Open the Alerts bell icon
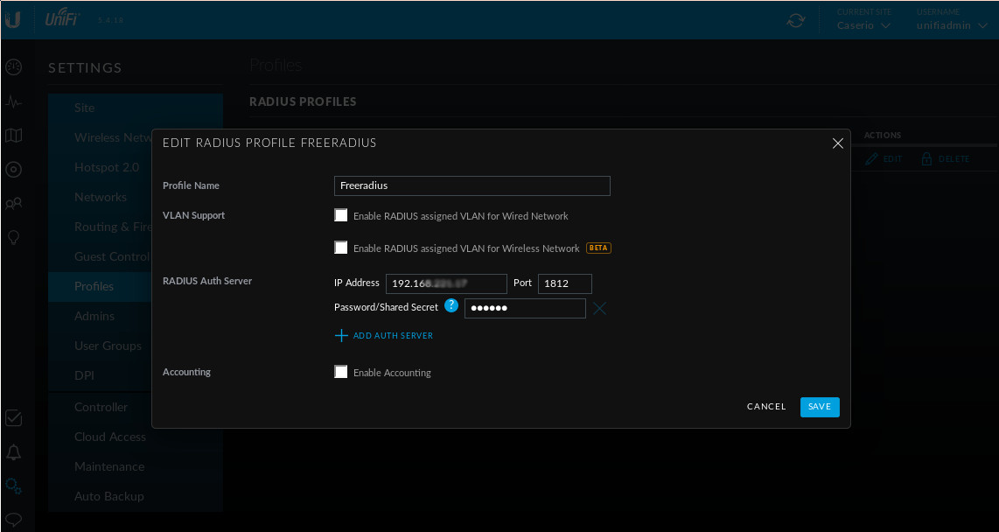This screenshot has width=999, height=532. coord(13,452)
